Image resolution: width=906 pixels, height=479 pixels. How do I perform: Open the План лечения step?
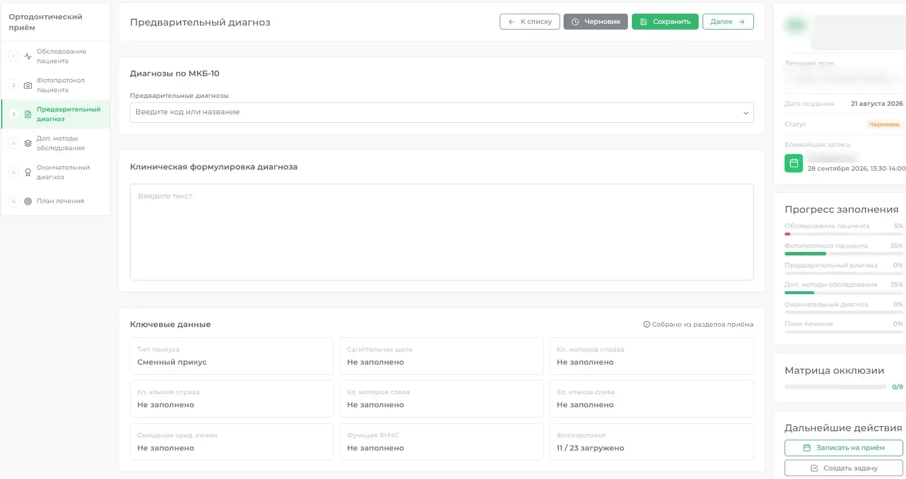point(56,201)
